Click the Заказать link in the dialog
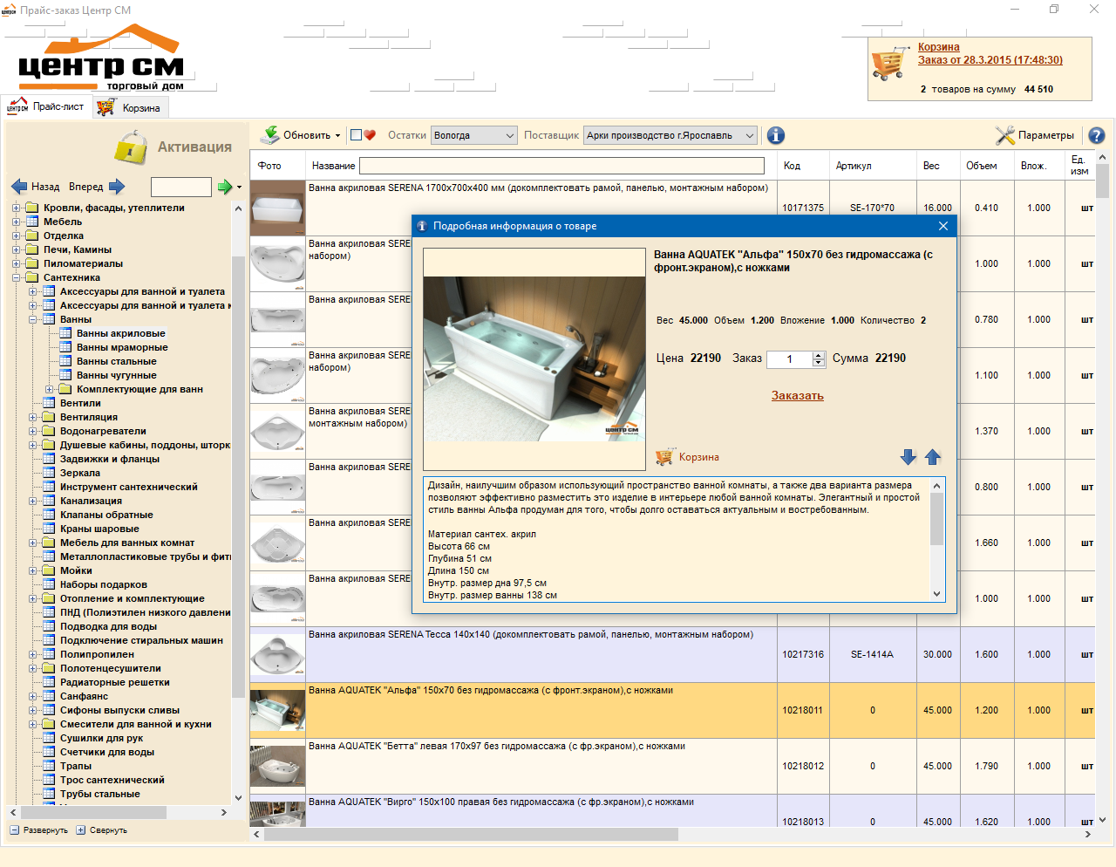The height and width of the screenshot is (867, 1116). click(x=797, y=395)
